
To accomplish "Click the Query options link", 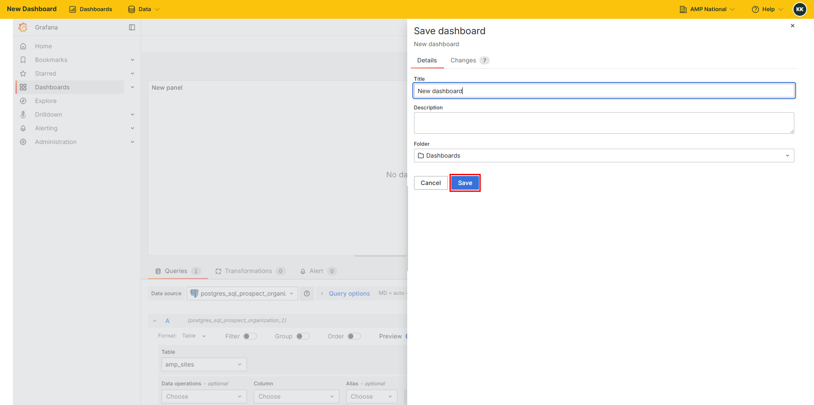I will tap(349, 293).
